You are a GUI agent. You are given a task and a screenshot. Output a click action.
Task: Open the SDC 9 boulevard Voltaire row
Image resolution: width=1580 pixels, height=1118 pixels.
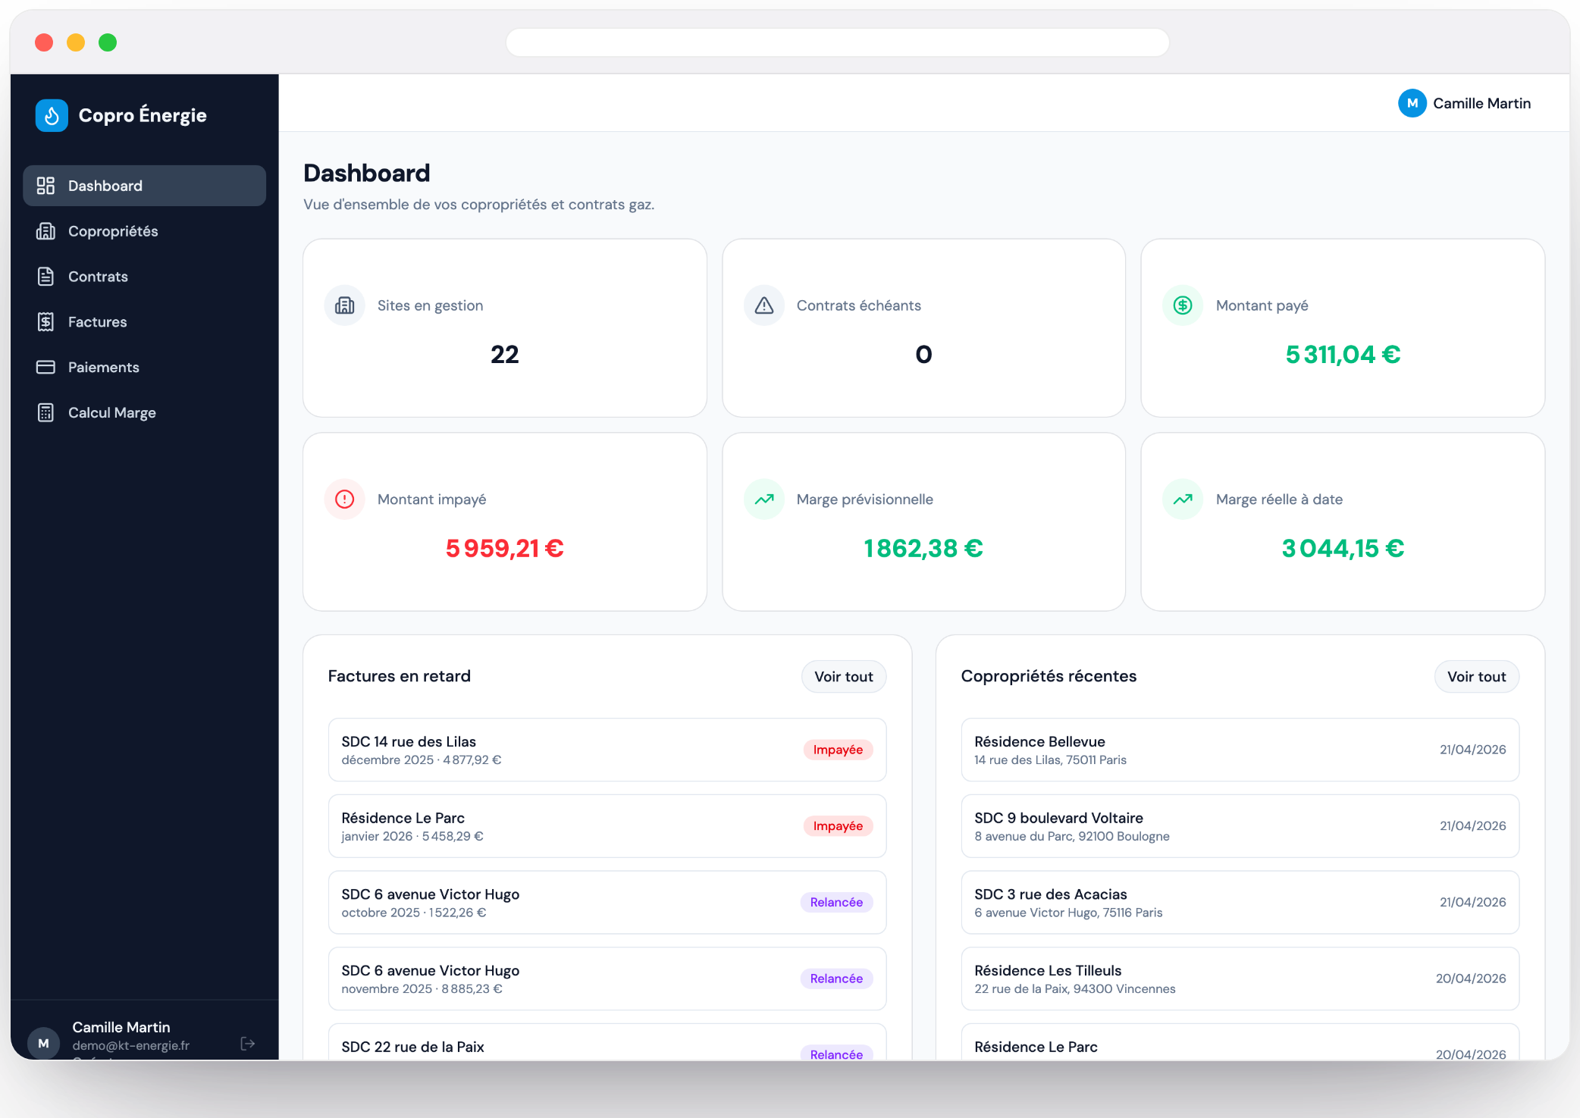click(x=1240, y=826)
